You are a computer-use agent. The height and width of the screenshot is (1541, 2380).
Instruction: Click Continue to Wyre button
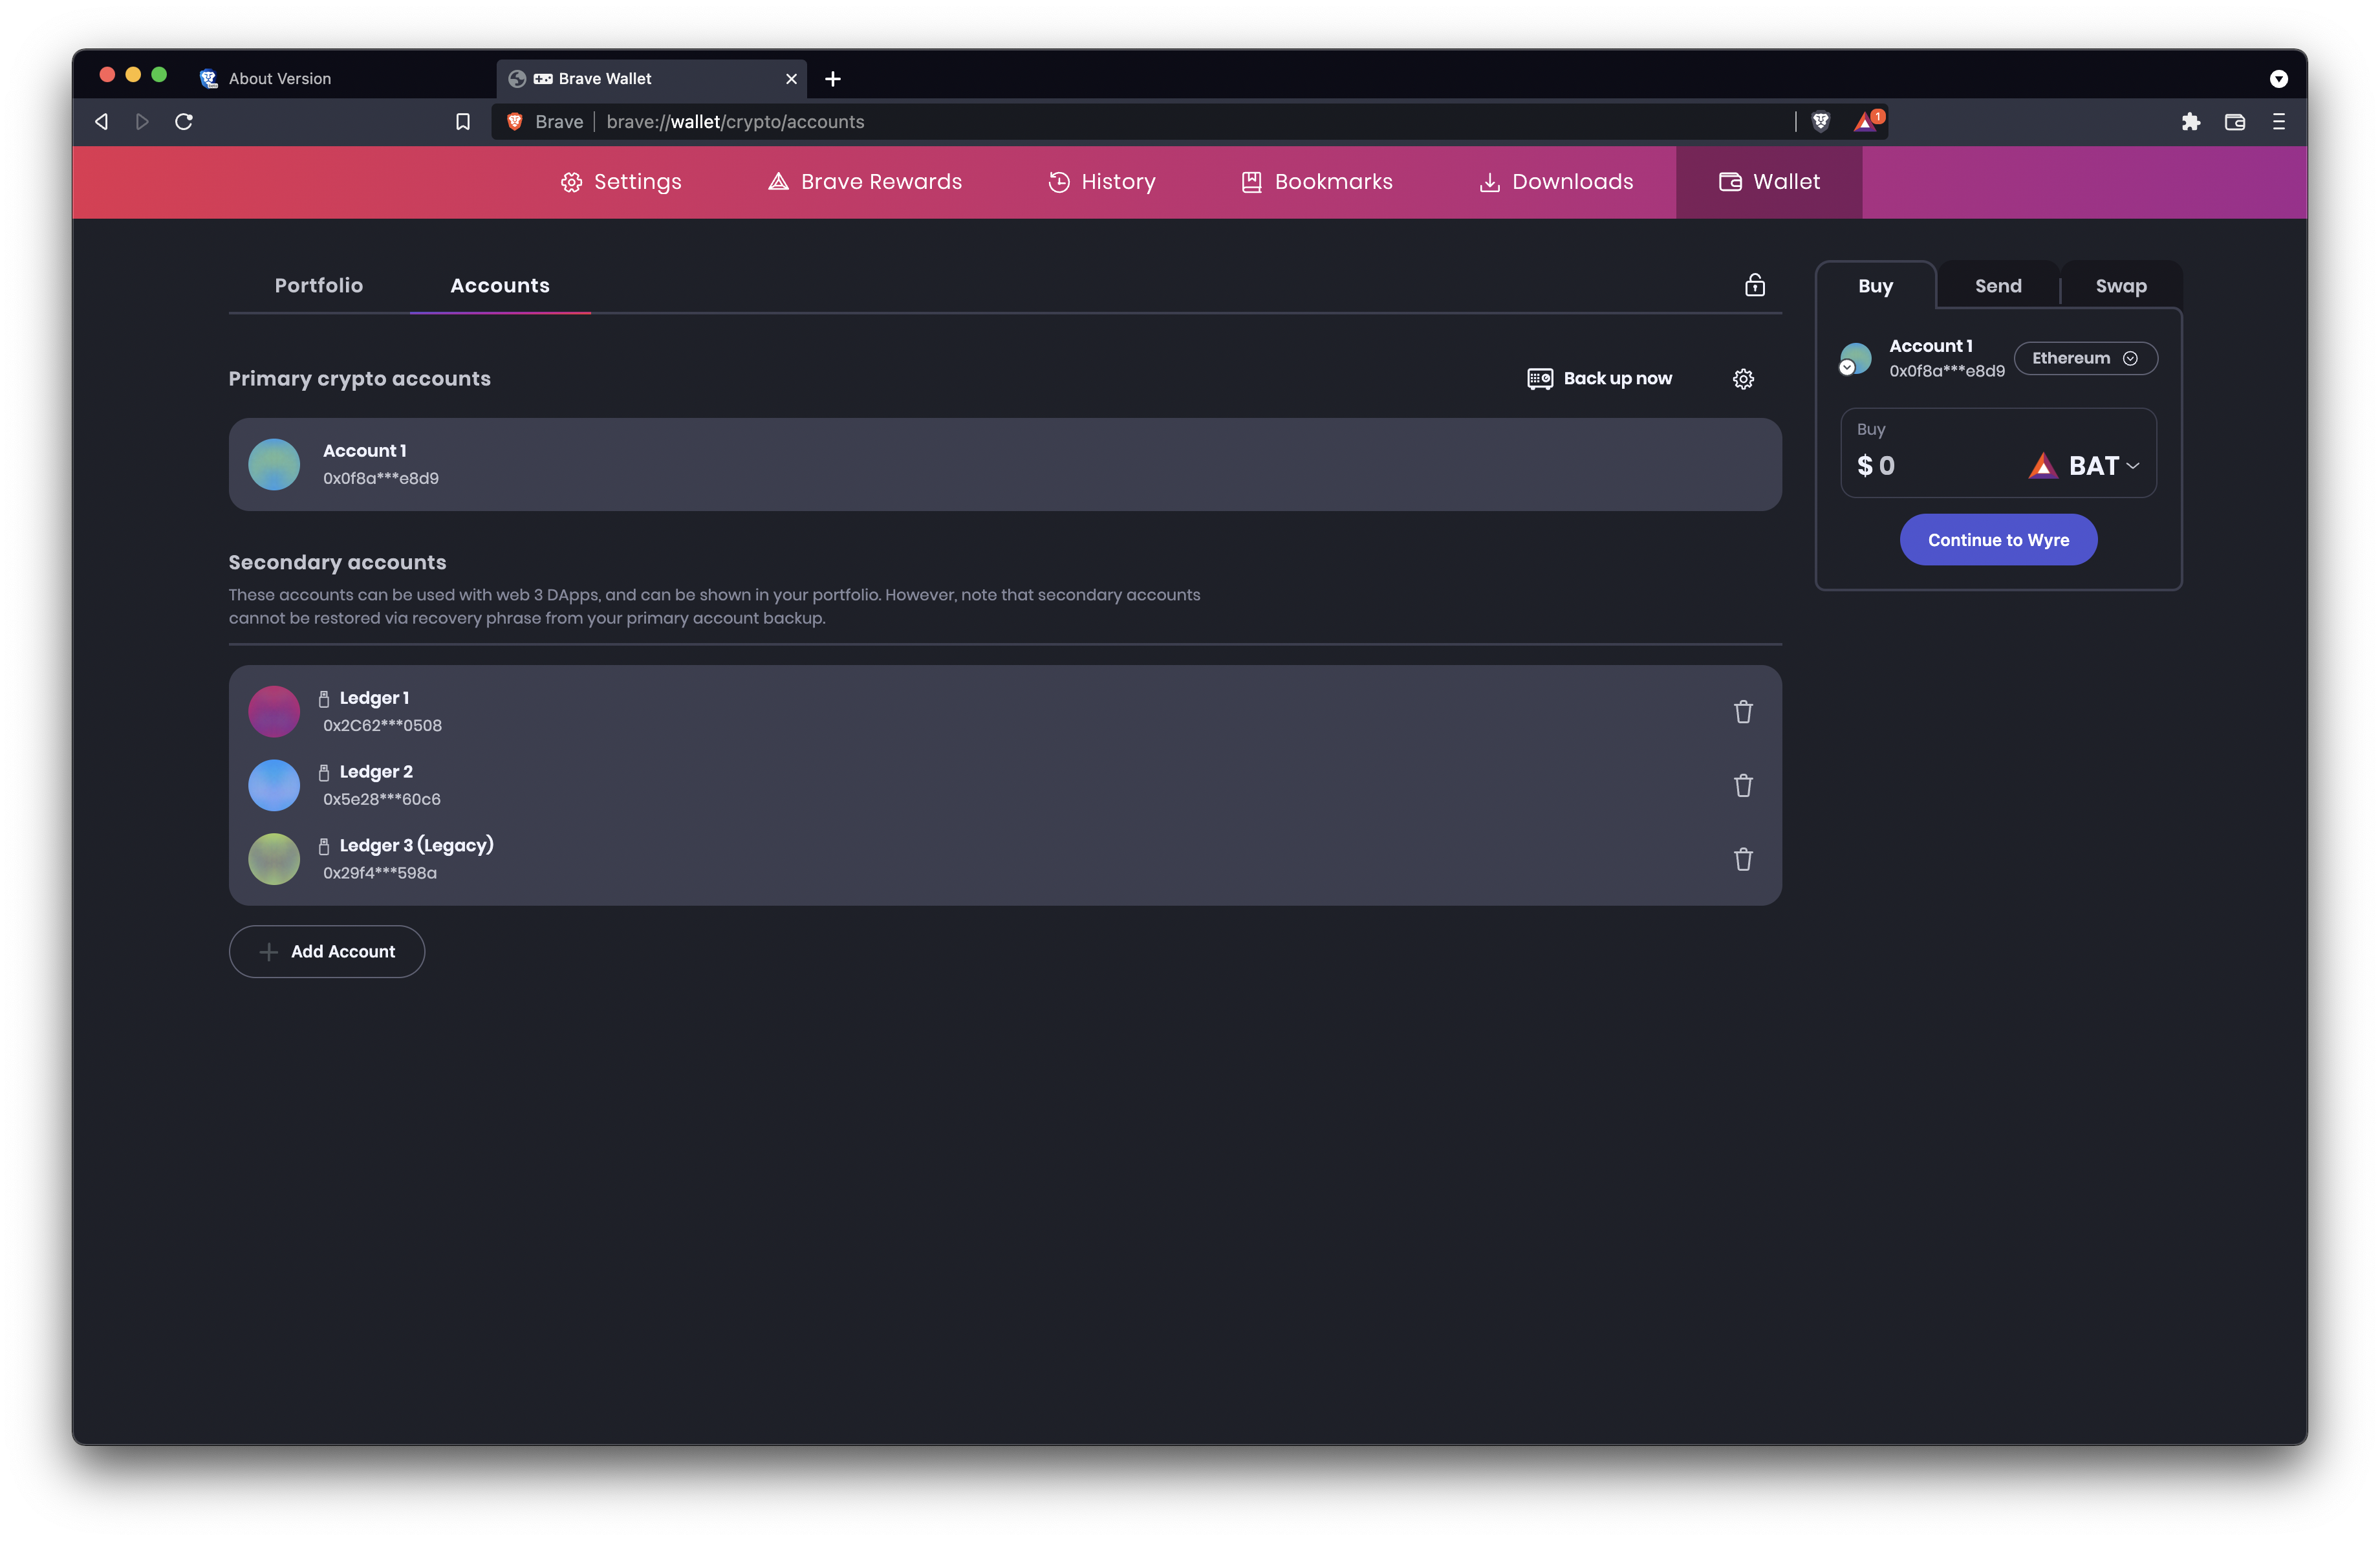click(1998, 540)
